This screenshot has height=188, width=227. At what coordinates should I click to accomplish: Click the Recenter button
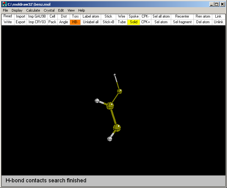(182, 16)
